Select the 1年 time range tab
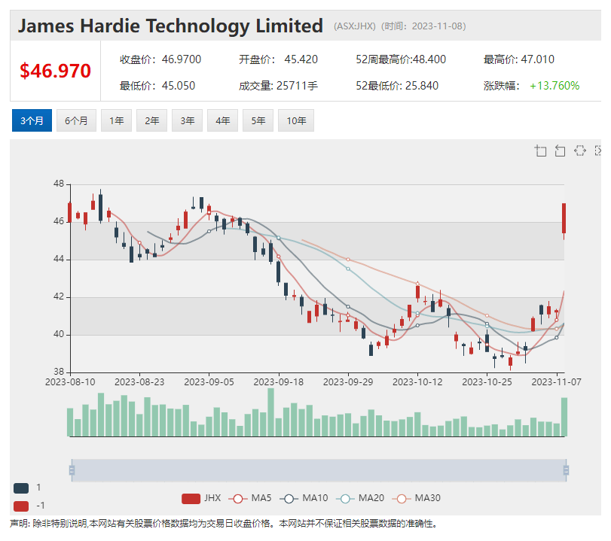 pyautogui.click(x=116, y=120)
